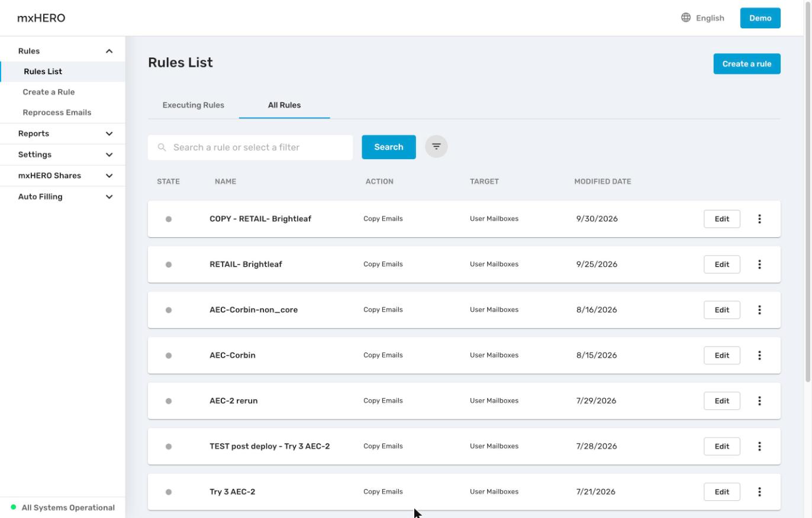
Task: Focus the Search a rule input field
Action: pyautogui.click(x=250, y=147)
